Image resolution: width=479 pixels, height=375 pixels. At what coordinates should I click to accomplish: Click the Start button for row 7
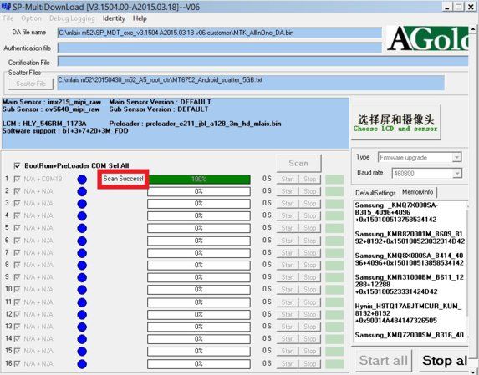pos(288,253)
